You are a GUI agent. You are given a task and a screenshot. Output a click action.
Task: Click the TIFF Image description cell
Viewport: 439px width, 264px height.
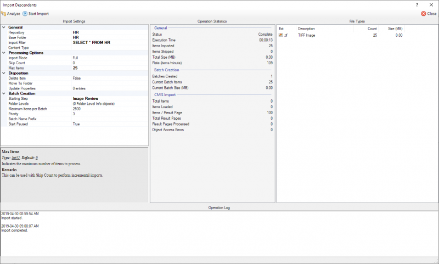[307, 35]
